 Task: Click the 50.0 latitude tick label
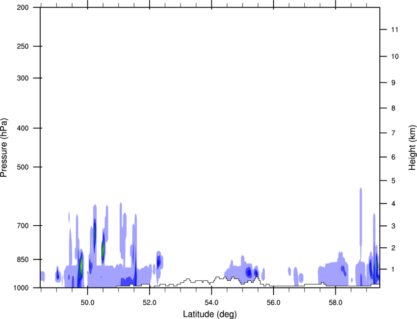click(88, 303)
